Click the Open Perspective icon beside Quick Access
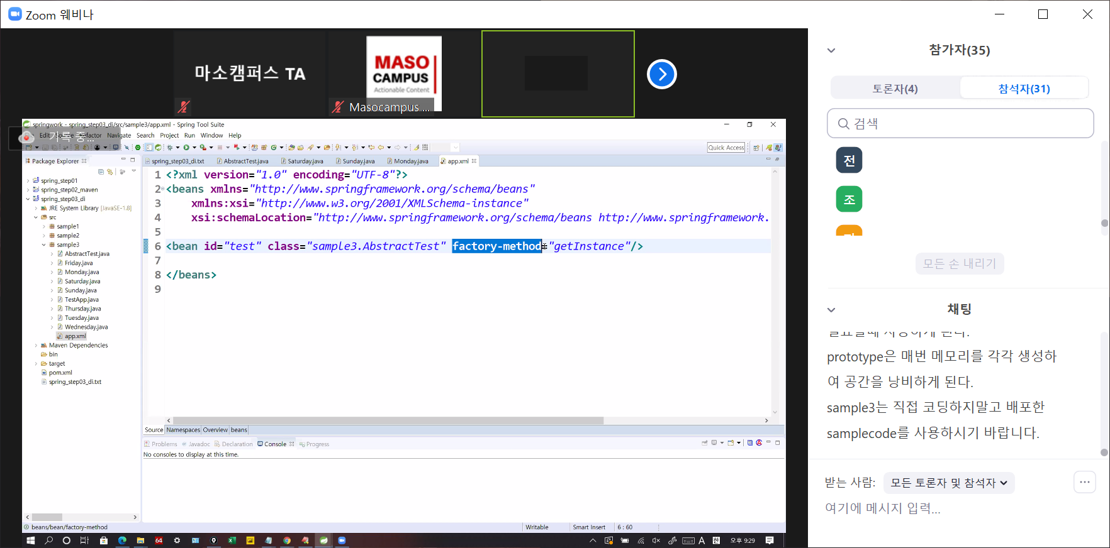The height and width of the screenshot is (548, 1110). [x=756, y=148]
